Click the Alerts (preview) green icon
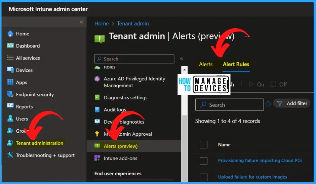The height and width of the screenshot is (184, 316). [97, 146]
